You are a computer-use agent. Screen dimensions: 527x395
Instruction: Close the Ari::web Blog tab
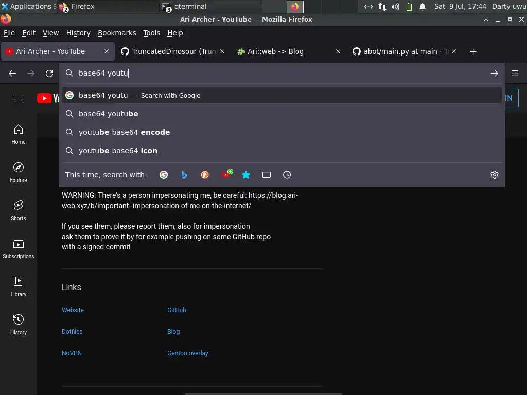point(338,51)
